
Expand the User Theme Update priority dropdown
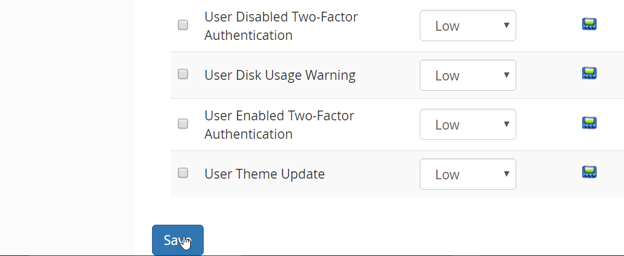[x=468, y=174]
